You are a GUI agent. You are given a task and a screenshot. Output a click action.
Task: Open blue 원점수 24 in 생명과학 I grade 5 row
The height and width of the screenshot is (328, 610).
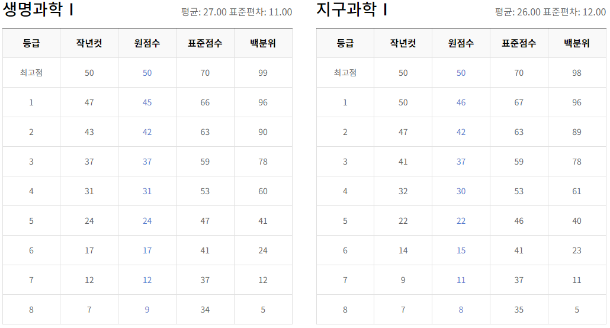147,221
